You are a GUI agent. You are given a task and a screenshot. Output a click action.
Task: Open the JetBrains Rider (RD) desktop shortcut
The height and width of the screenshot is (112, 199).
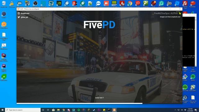tap(4, 57)
